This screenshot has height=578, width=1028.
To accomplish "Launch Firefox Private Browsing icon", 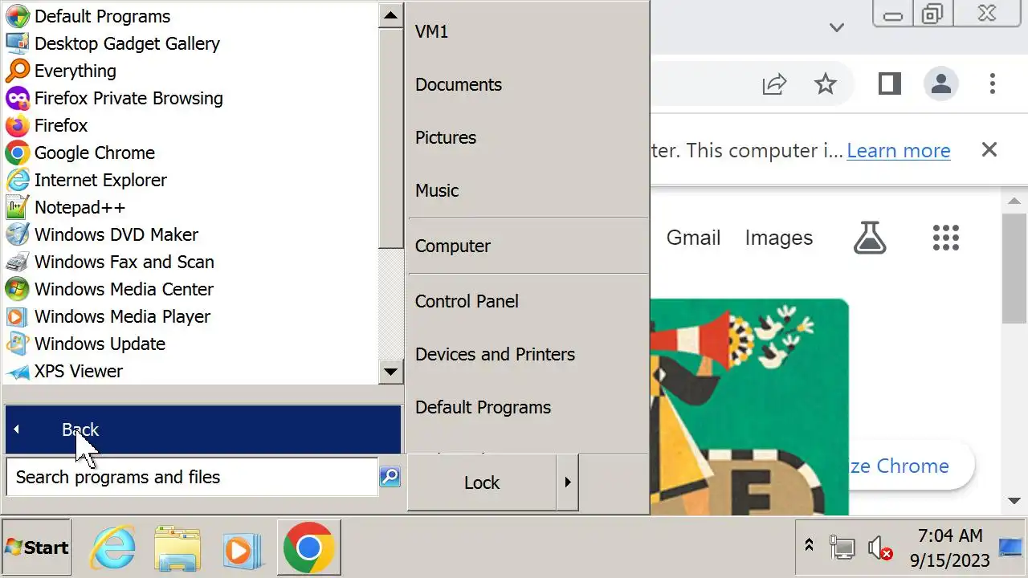I will pyautogui.click(x=18, y=98).
